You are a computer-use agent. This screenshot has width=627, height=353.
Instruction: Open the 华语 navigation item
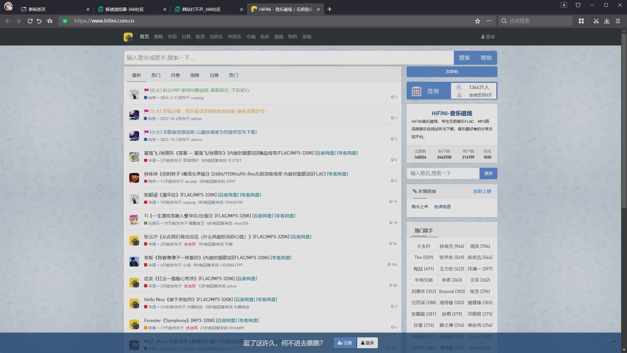point(172,37)
